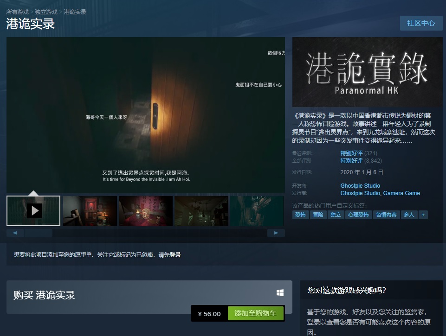Image resolution: width=446 pixels, height=336 pixels.
Task: Click the 您对这款游戏感兴趣吗? heading
Action: click(x=347, y=290)
